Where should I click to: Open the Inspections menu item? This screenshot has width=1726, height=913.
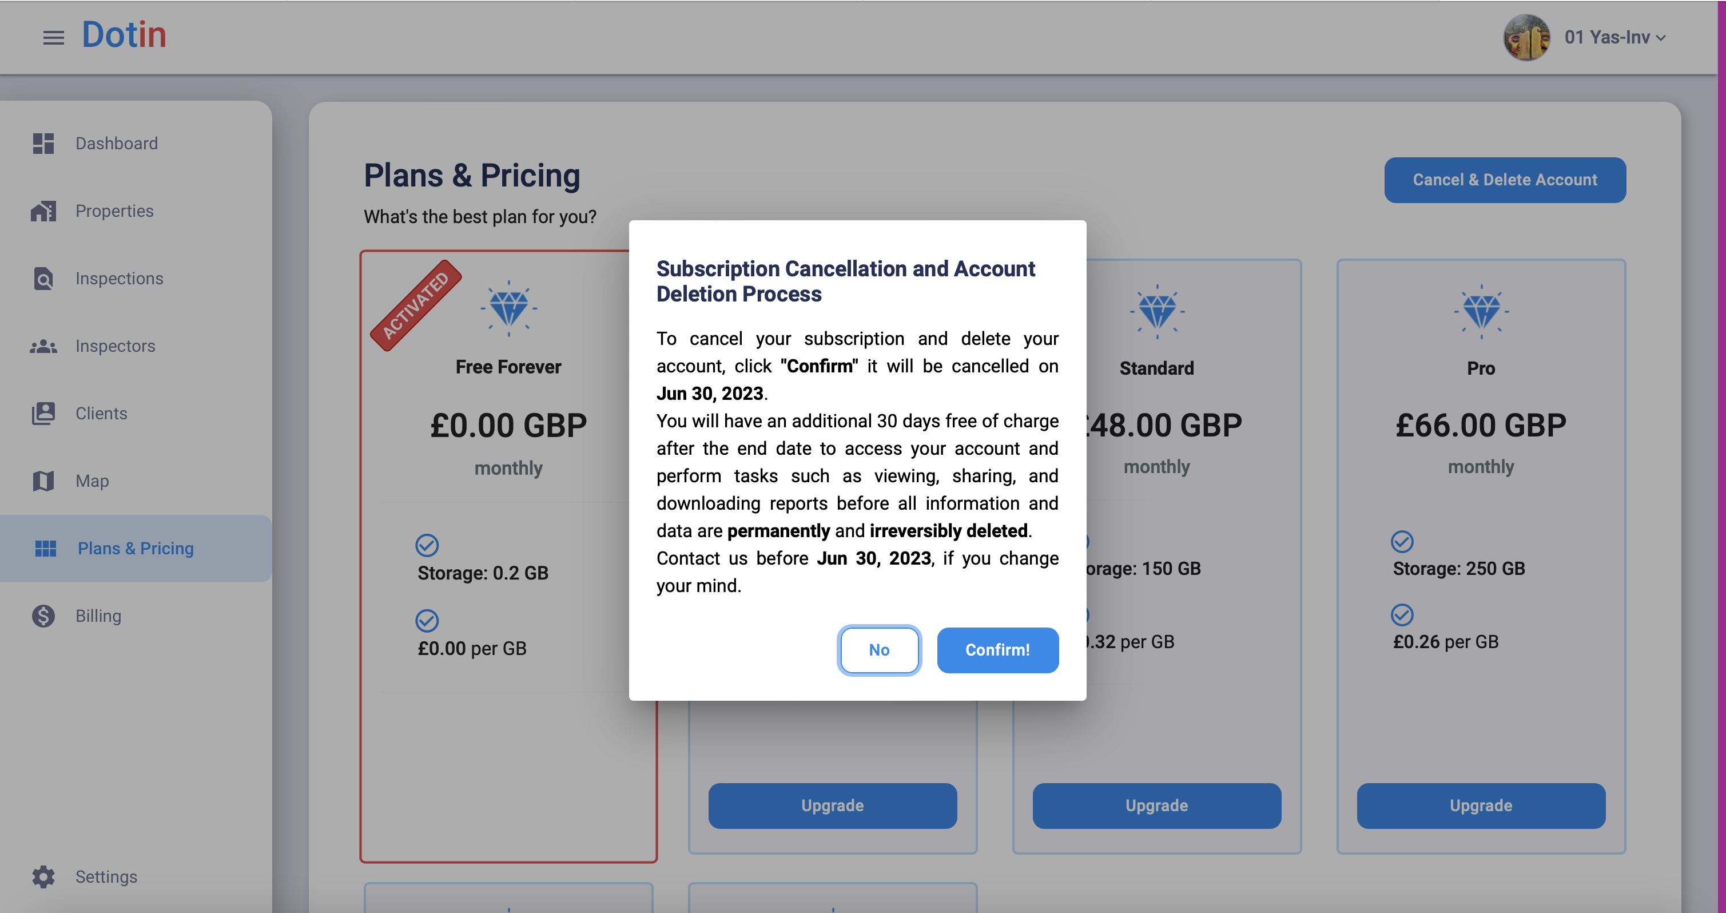120,278
